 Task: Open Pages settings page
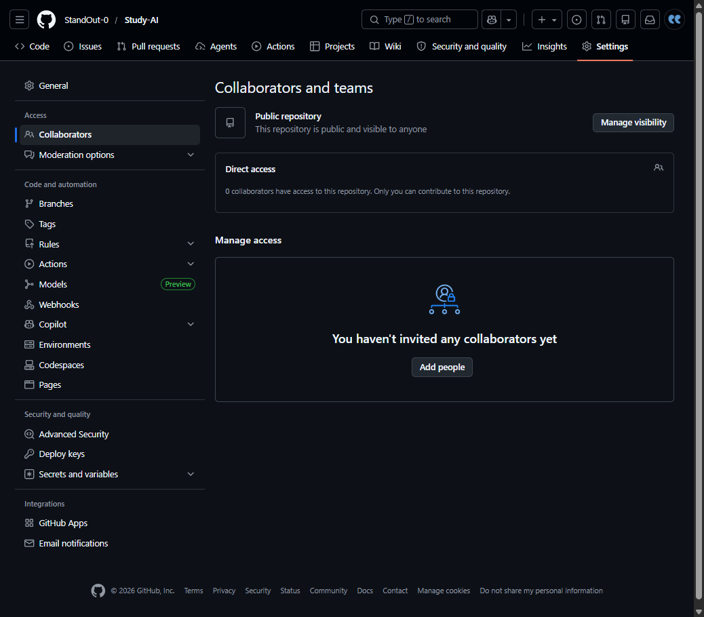coord(110,384)
